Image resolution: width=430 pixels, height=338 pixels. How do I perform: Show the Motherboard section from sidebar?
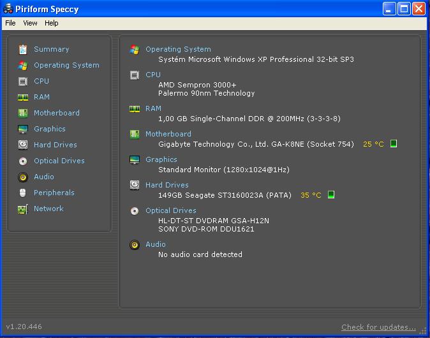coord(57,113)
